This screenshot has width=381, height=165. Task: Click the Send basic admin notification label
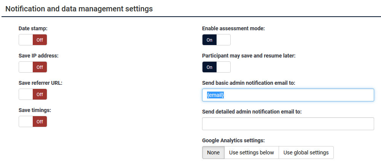point(249,83)
